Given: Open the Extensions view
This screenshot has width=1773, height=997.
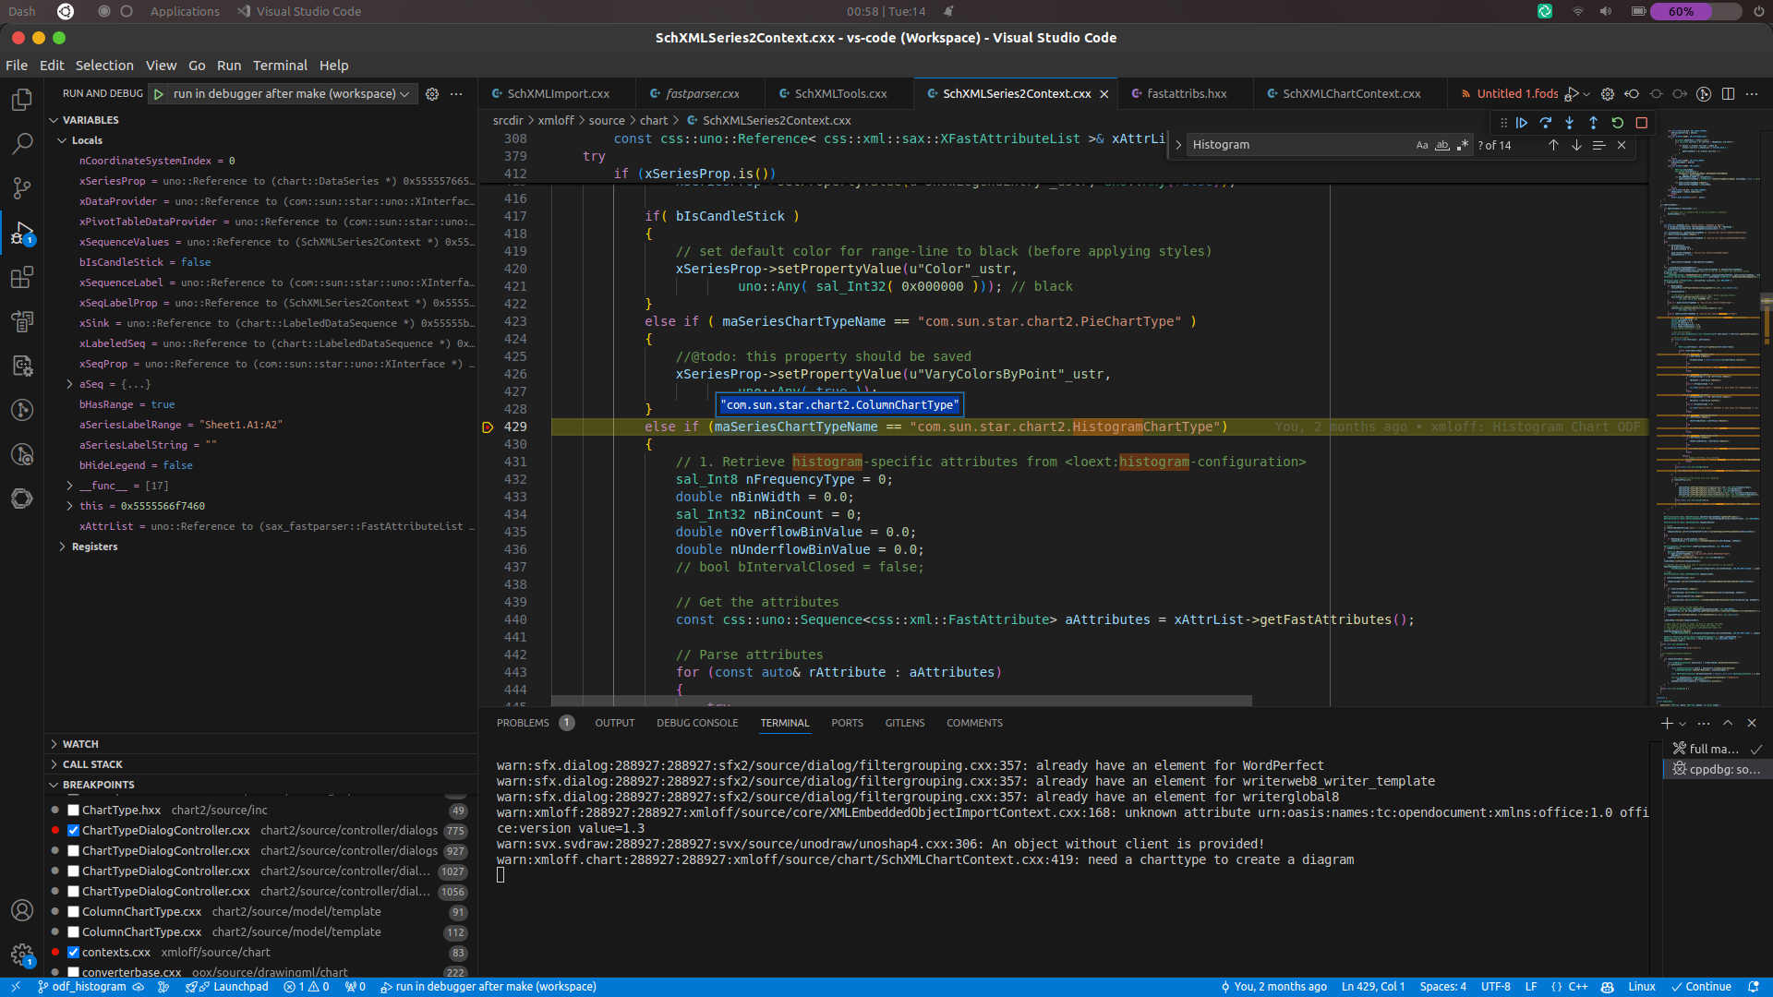Looking at the screenshot, I should tap(22, 277).
